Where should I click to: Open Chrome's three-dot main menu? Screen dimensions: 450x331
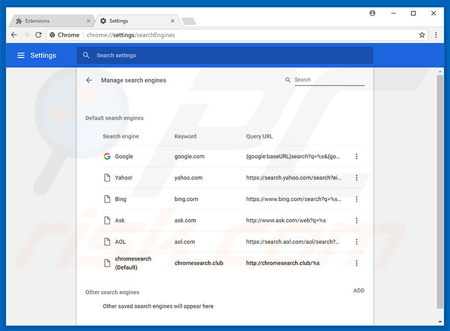pos(436,35)
